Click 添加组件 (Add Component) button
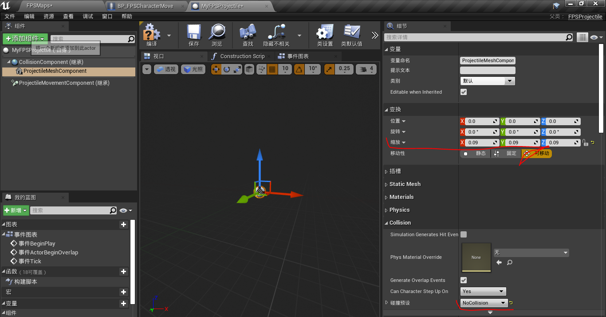 point(25,39)
